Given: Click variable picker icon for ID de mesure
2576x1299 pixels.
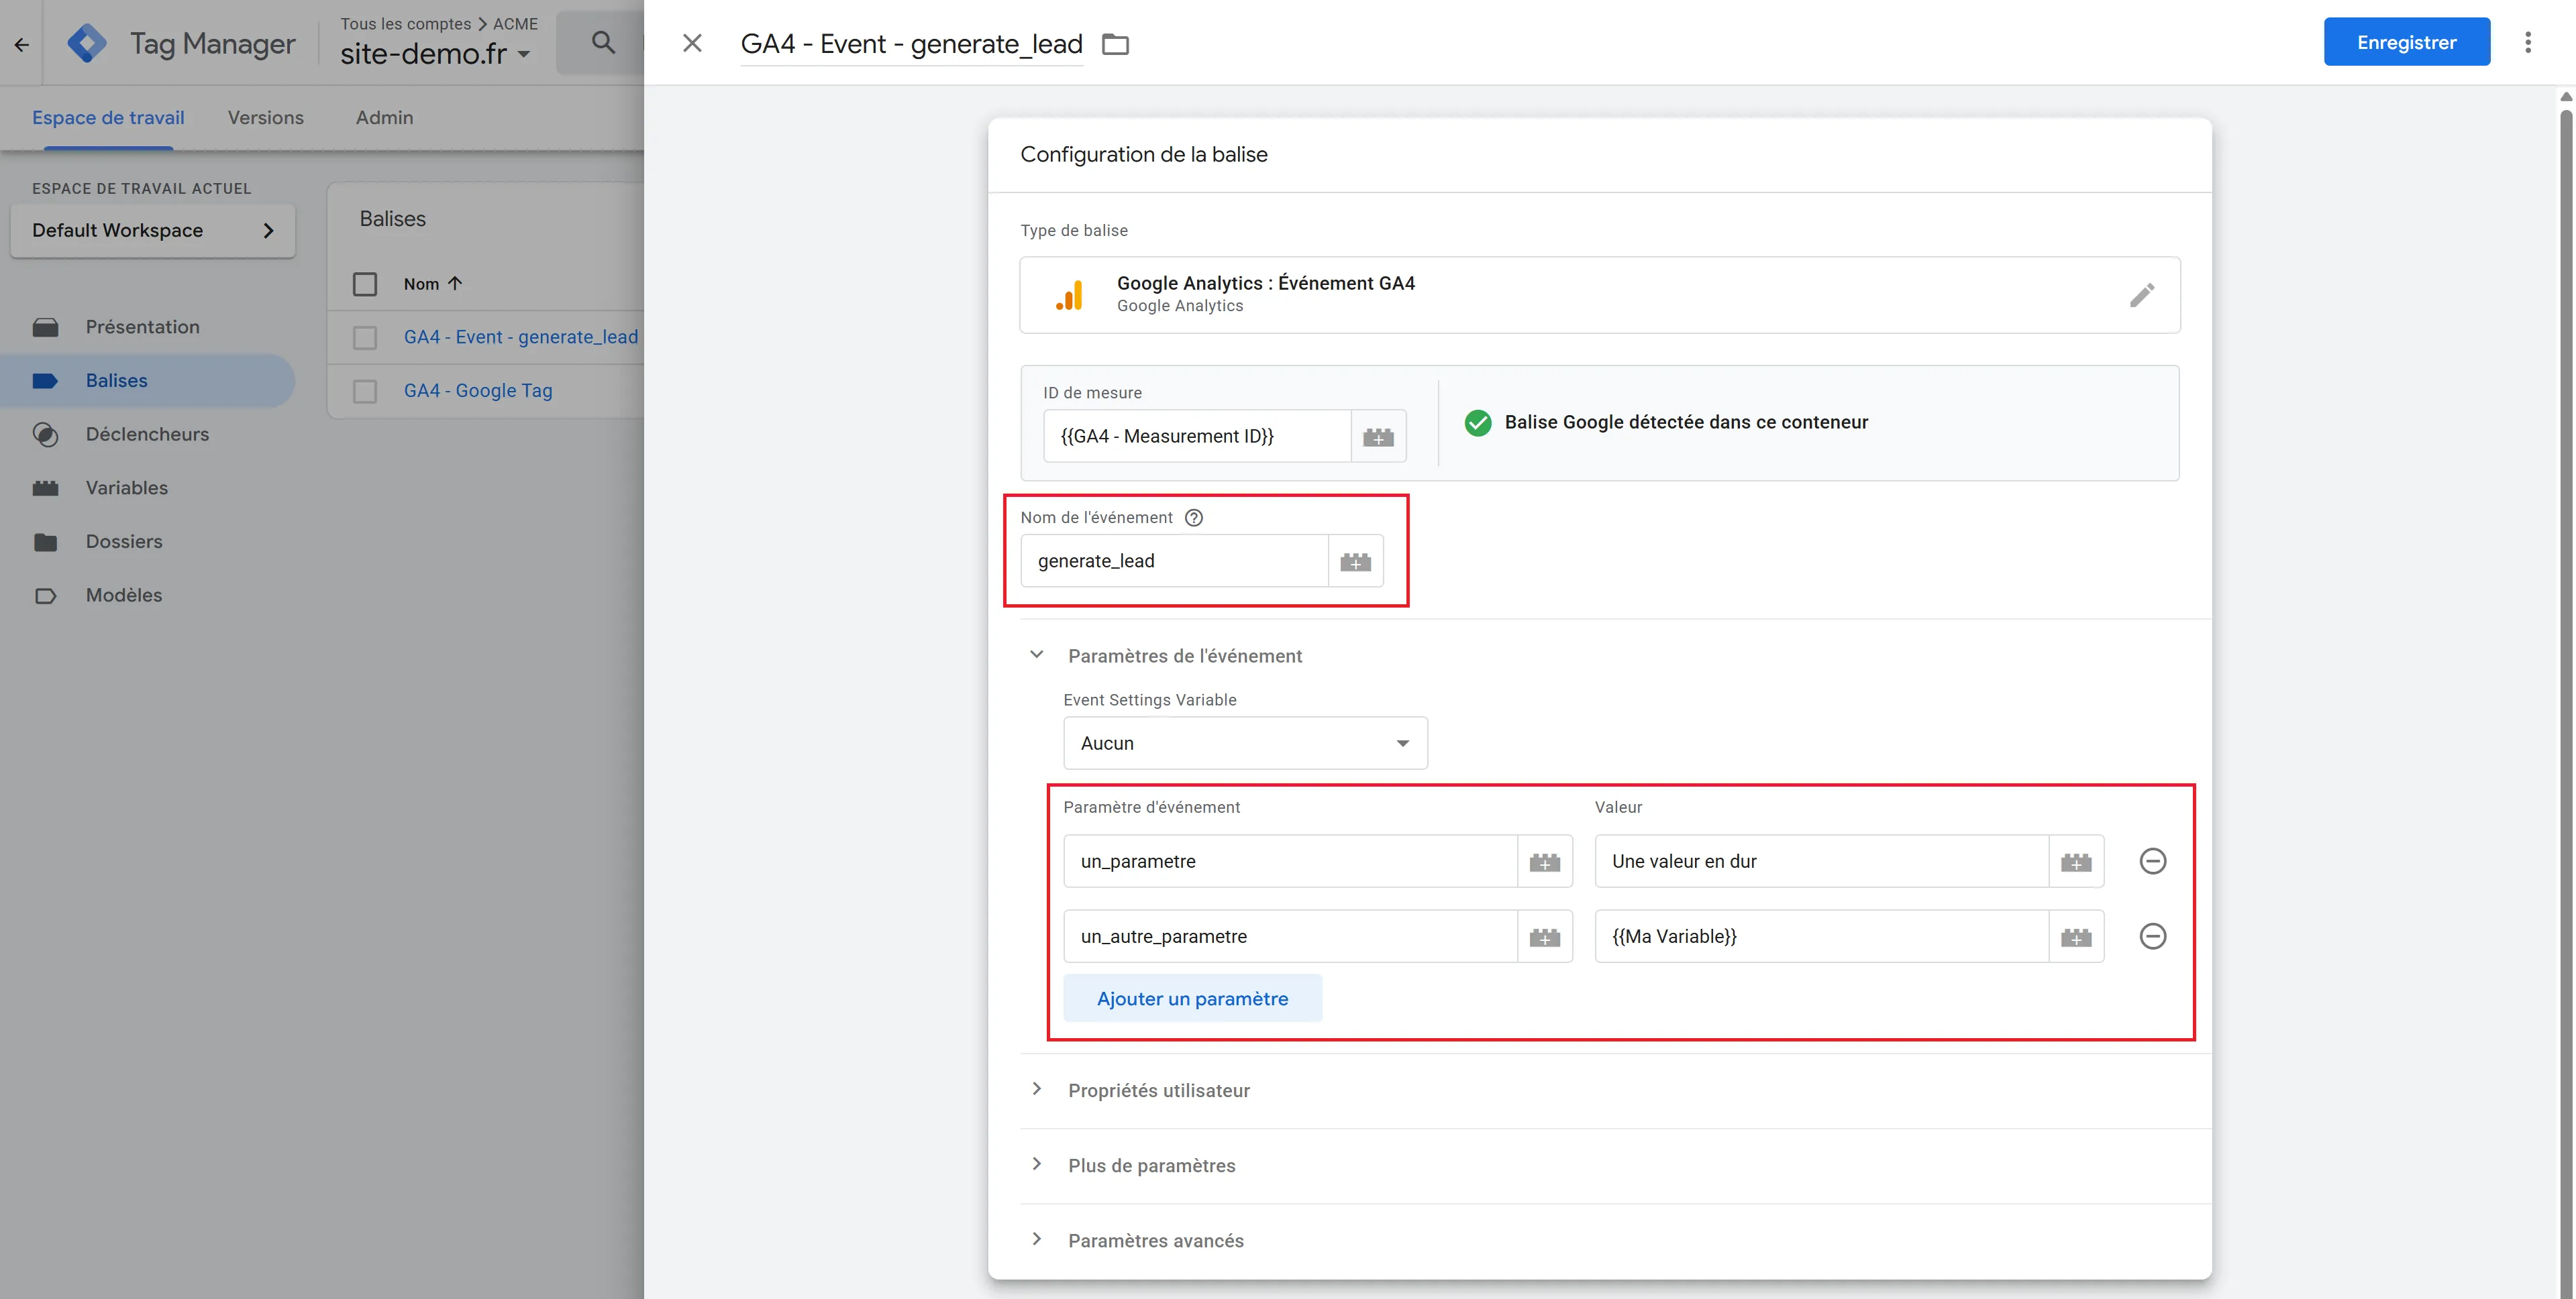Looking at the screenshot, I should 1378,437.
